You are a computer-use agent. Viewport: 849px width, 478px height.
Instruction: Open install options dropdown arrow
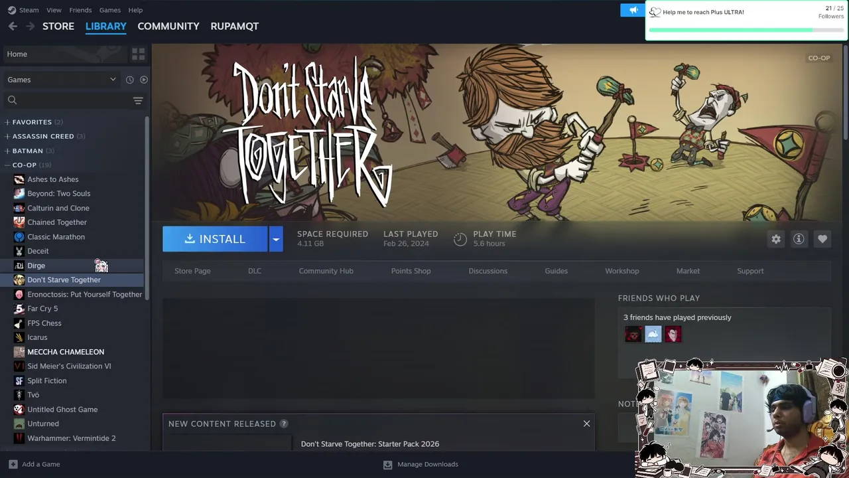click(276, 239)
